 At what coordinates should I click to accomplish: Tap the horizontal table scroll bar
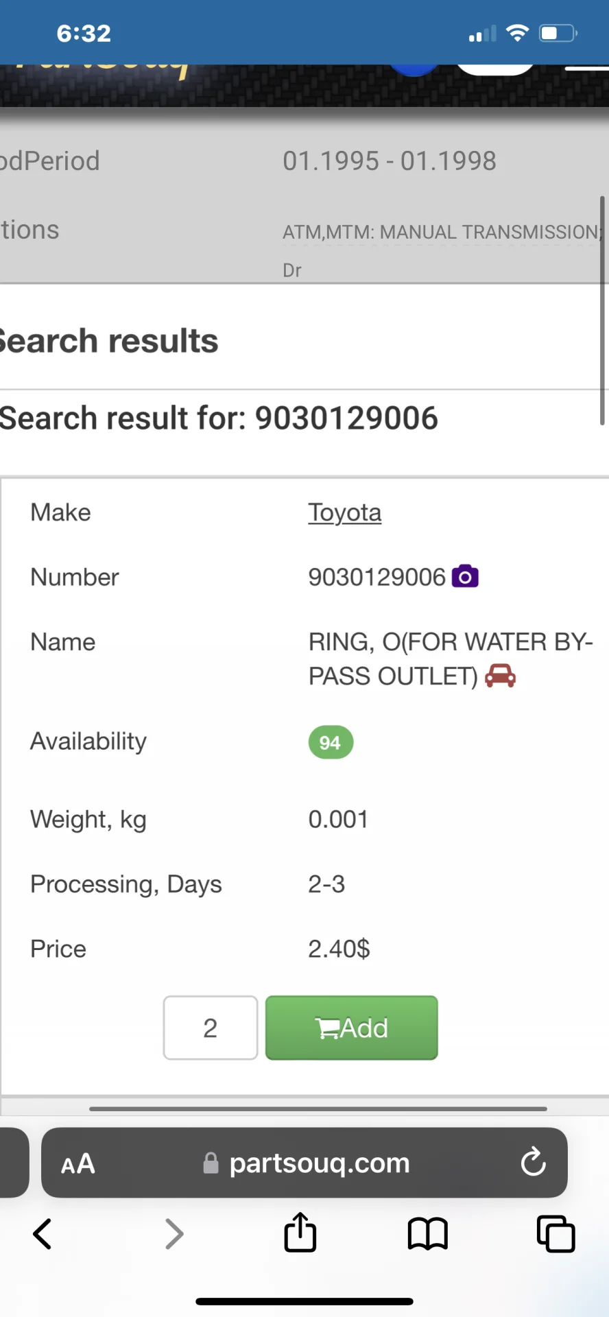pyautogui.click(x=318, y=1108)
